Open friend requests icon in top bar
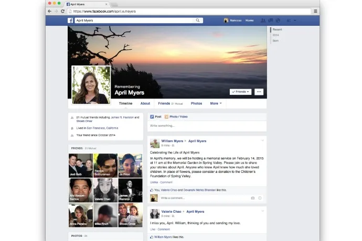 (x=263, y=20)
